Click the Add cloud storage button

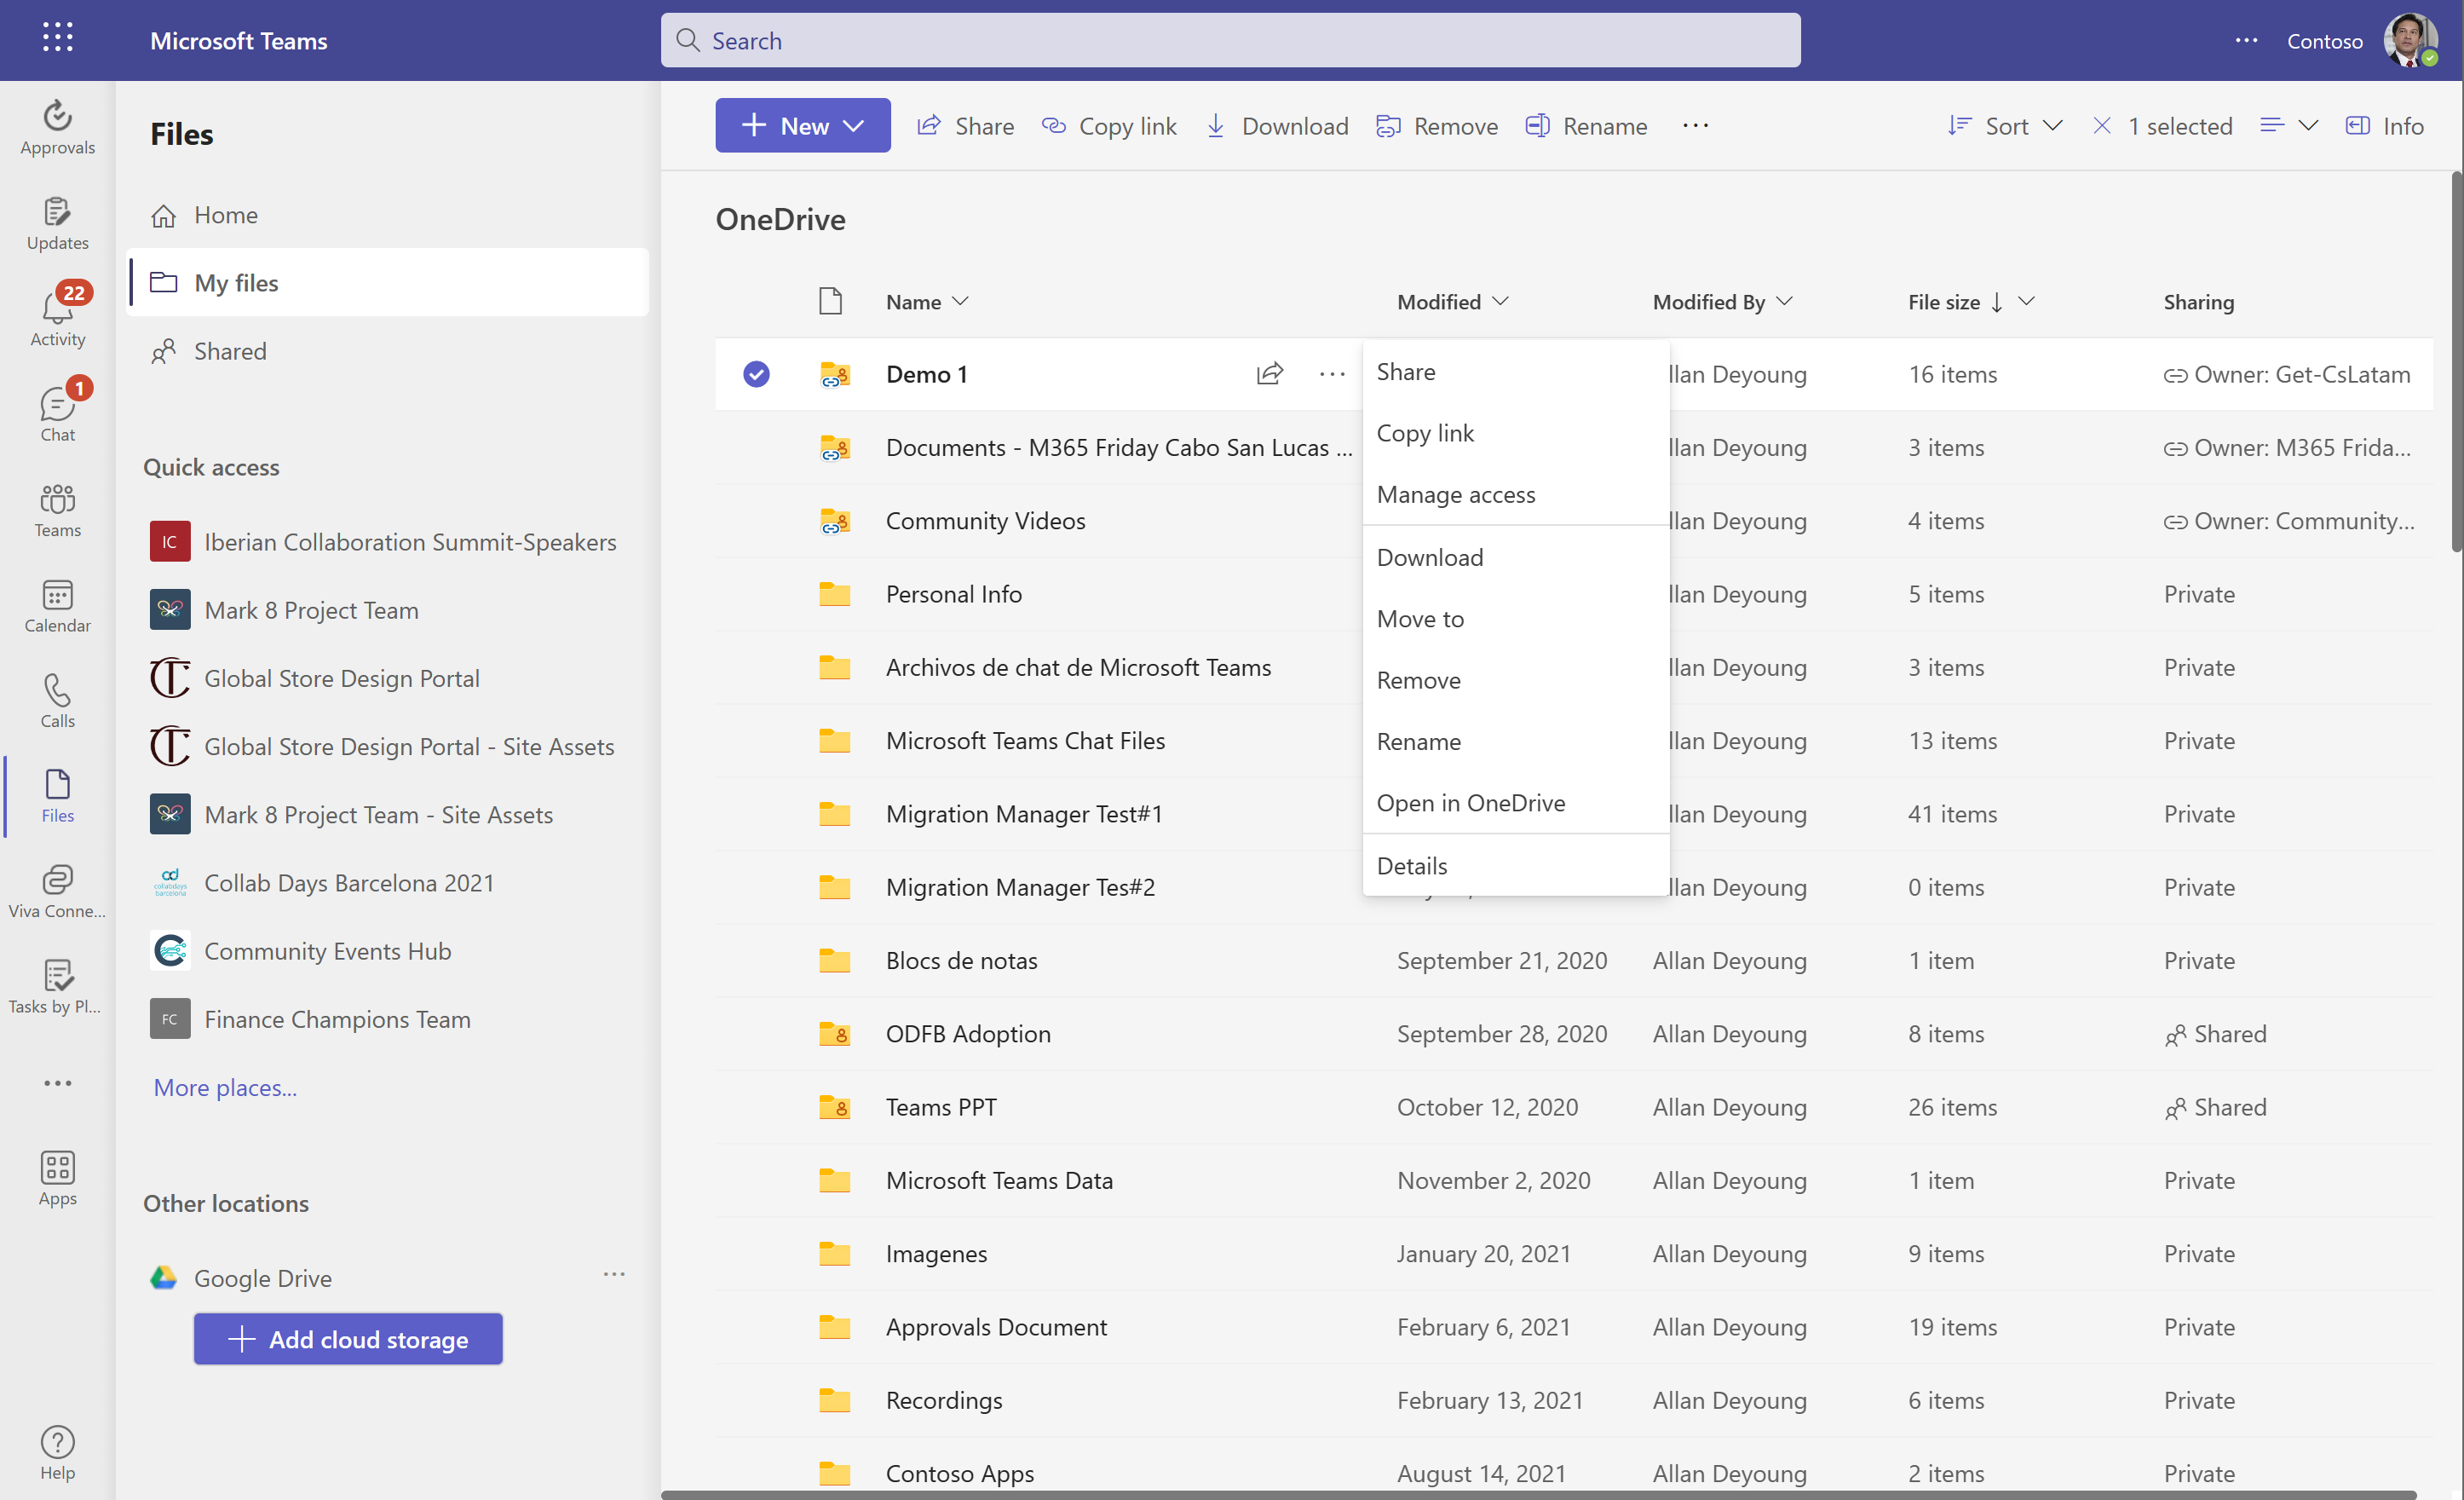[x=348, y=1339]
